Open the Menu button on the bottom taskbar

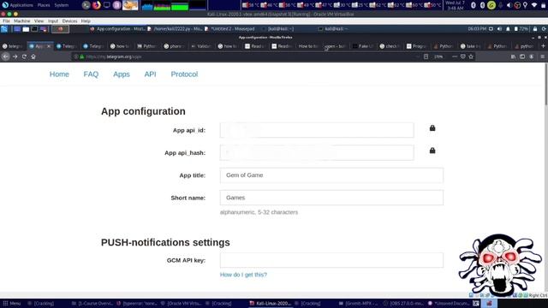[11, 304]
